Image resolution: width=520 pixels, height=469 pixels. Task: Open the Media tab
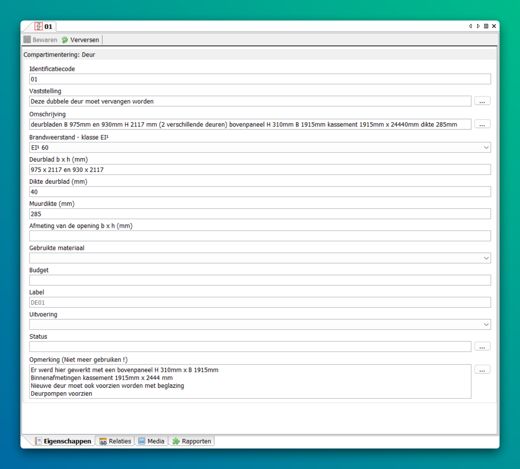click(x=151, y=441)
